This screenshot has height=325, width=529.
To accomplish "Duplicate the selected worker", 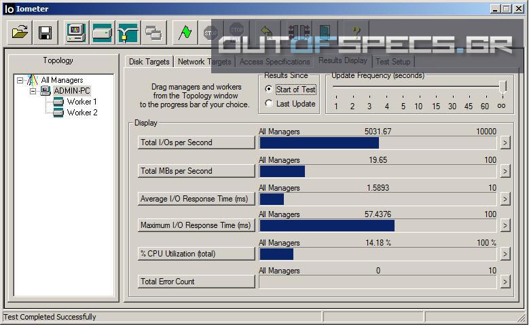I will 153,33.
